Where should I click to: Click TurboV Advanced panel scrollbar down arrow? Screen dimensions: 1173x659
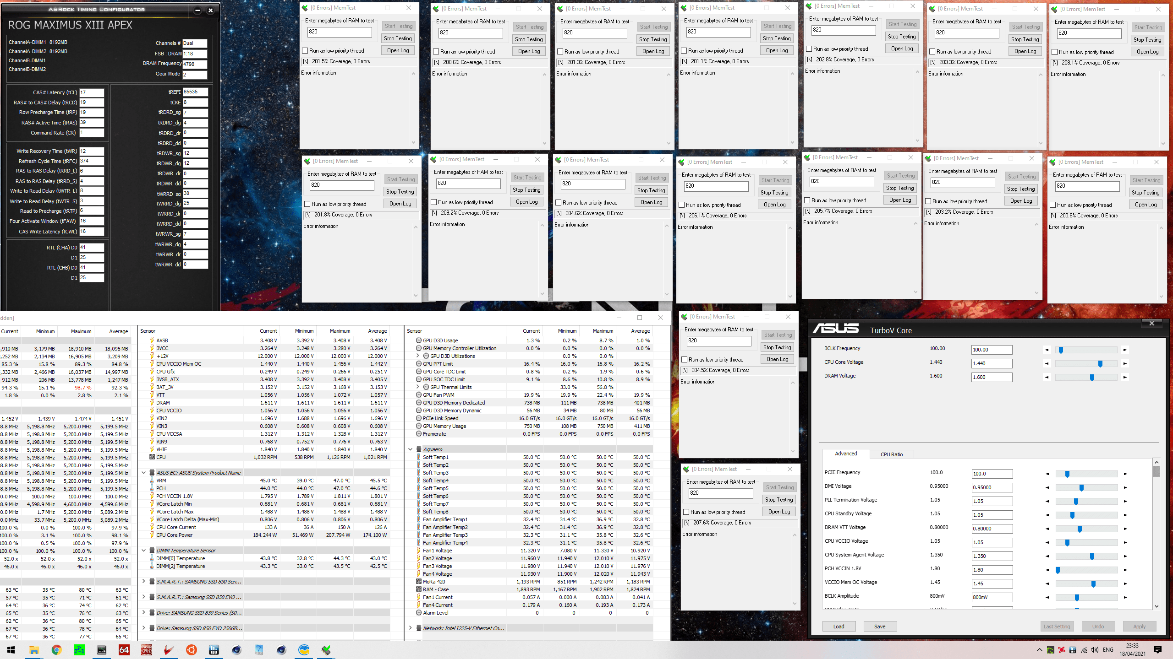pos(1157,606)
